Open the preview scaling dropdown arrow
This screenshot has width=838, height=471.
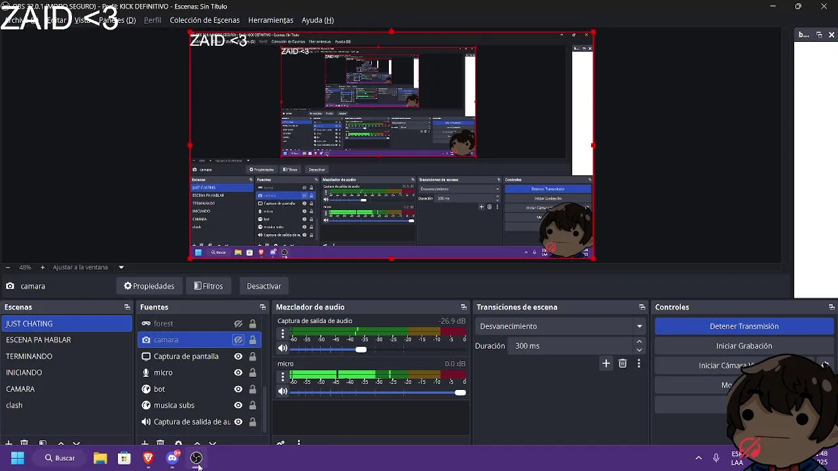point(121,267)
